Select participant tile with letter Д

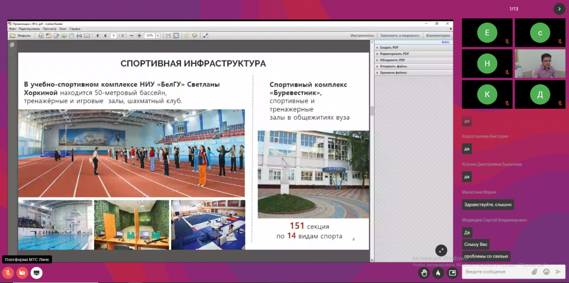[540, 94]
